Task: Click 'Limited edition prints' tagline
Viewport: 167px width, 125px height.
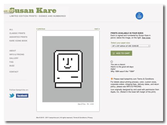Action: 38,16
